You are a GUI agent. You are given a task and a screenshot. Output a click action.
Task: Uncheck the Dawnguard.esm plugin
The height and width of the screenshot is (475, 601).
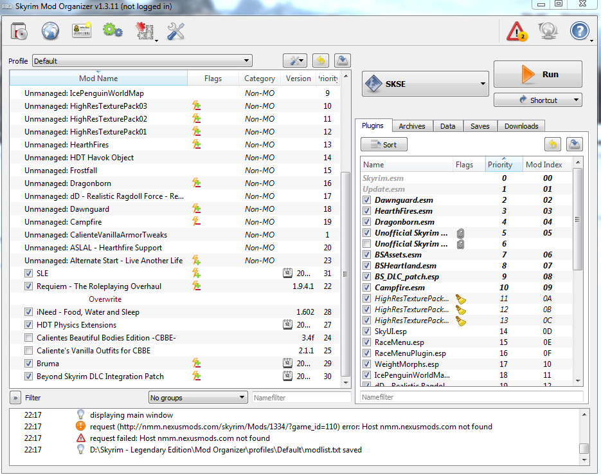(x=367, y=200)
